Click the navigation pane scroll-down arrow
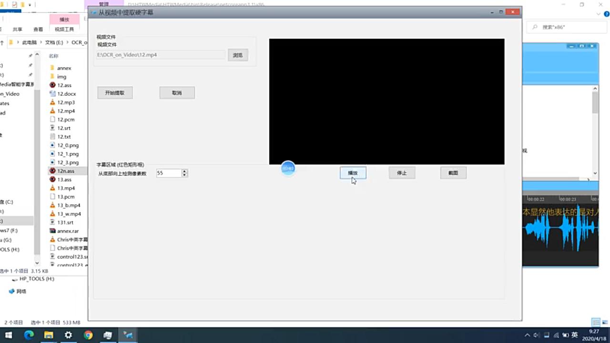This screenshot has height=343, width=610. [x=37, y=262]
